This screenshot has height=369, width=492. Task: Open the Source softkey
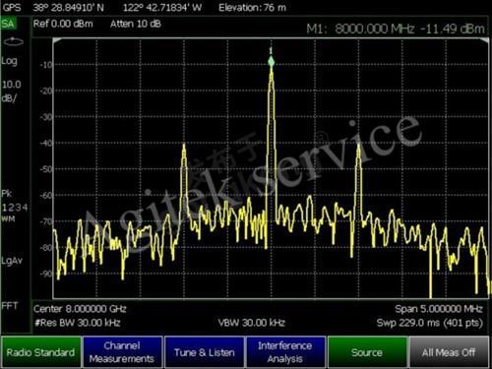(367, 352)
